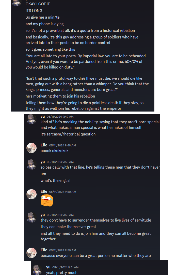Click the orange laughing emoji sent by Elle
Screen dimensions: 193x275
point(47,200)
